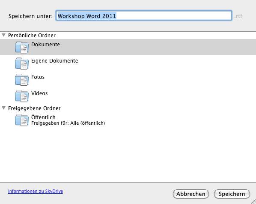Choose the Fotos folder icon

pyautogui.click(x=22, y=80)
